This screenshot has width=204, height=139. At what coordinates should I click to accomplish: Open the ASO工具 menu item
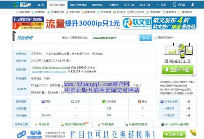click(x=144, y=5)
